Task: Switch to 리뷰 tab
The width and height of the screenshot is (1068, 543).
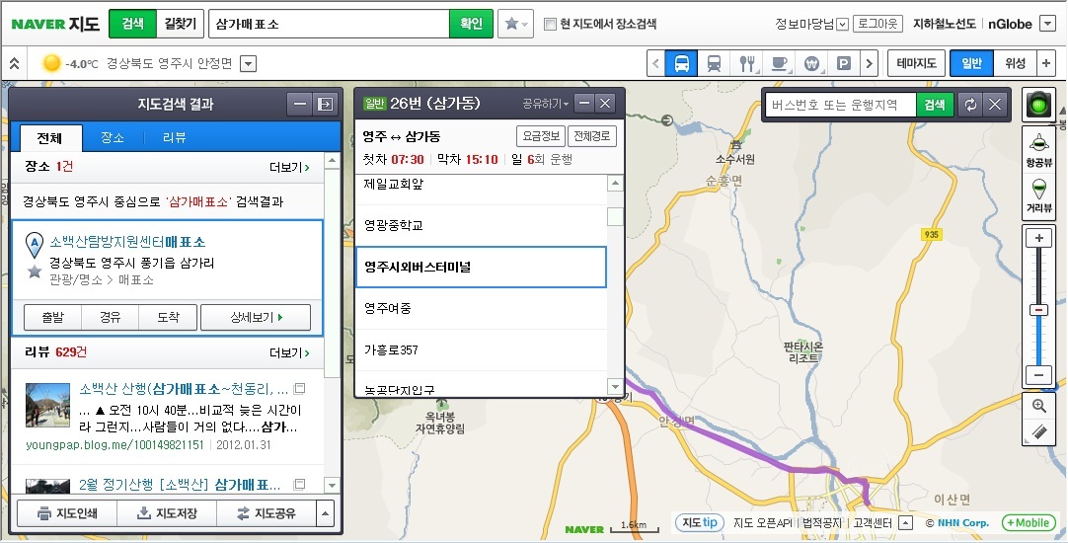Action: tap(175, 137)
